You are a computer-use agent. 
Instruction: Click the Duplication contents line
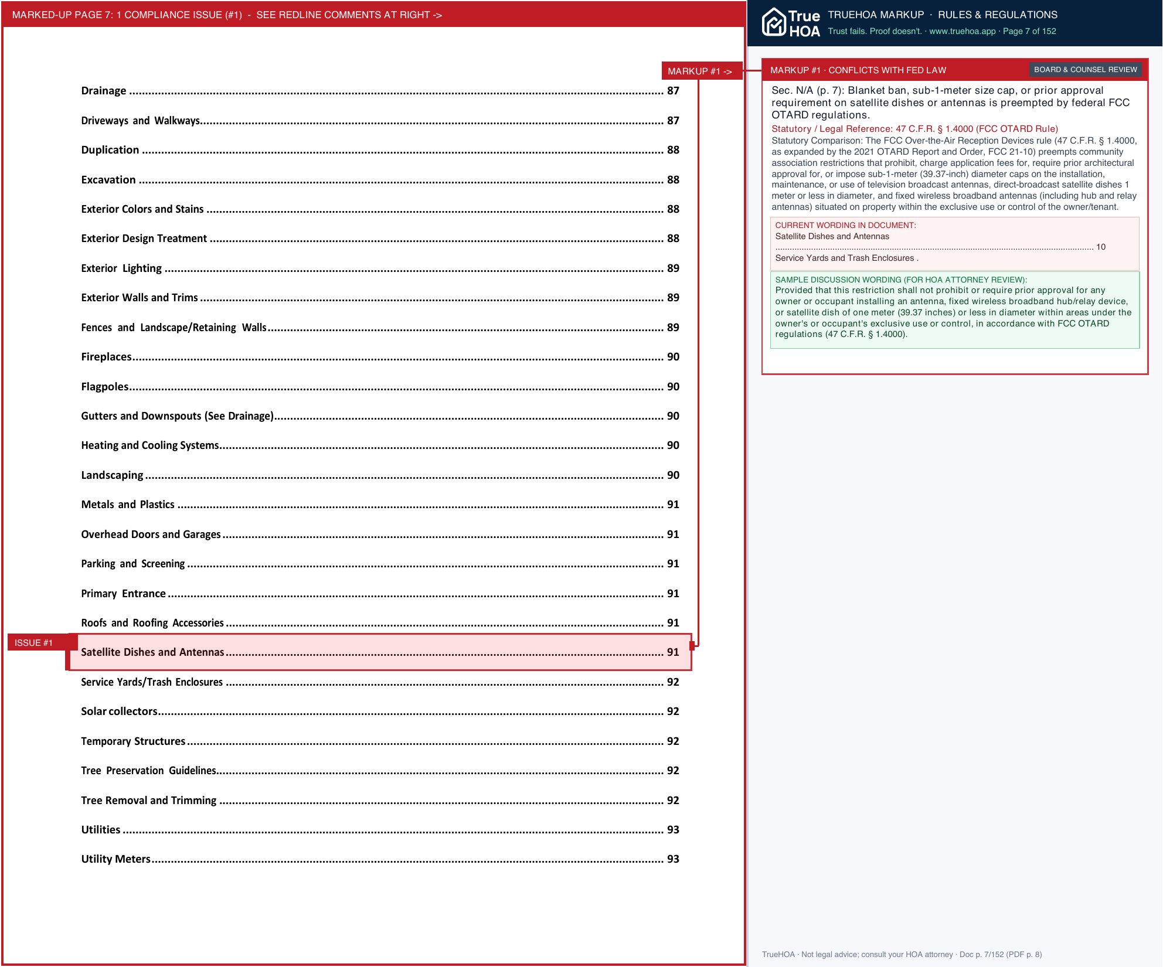click(380, 150)
